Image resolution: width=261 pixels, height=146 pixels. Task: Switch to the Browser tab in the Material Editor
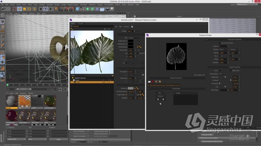81,24
